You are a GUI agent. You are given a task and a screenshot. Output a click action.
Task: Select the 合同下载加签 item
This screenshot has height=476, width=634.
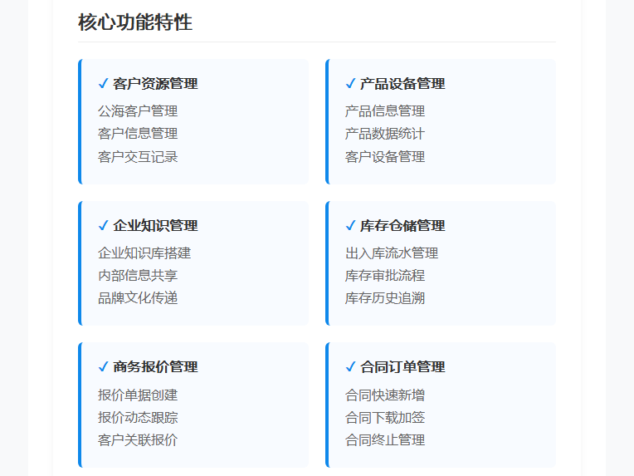[x=385, y=417]
